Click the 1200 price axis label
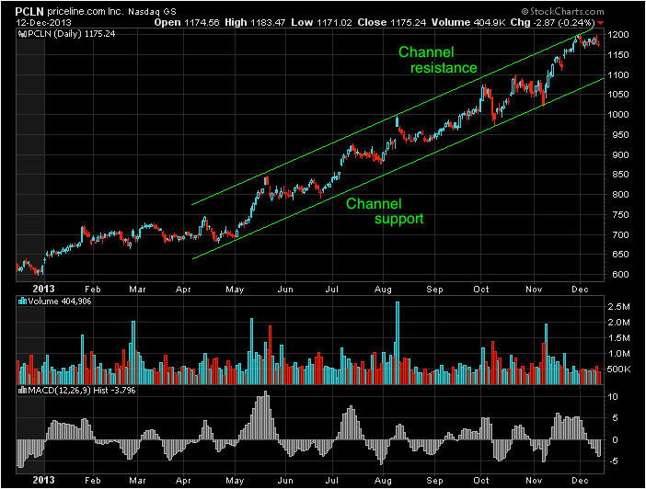Viewport: 646px width, 489px height. [x=618, y=35]
